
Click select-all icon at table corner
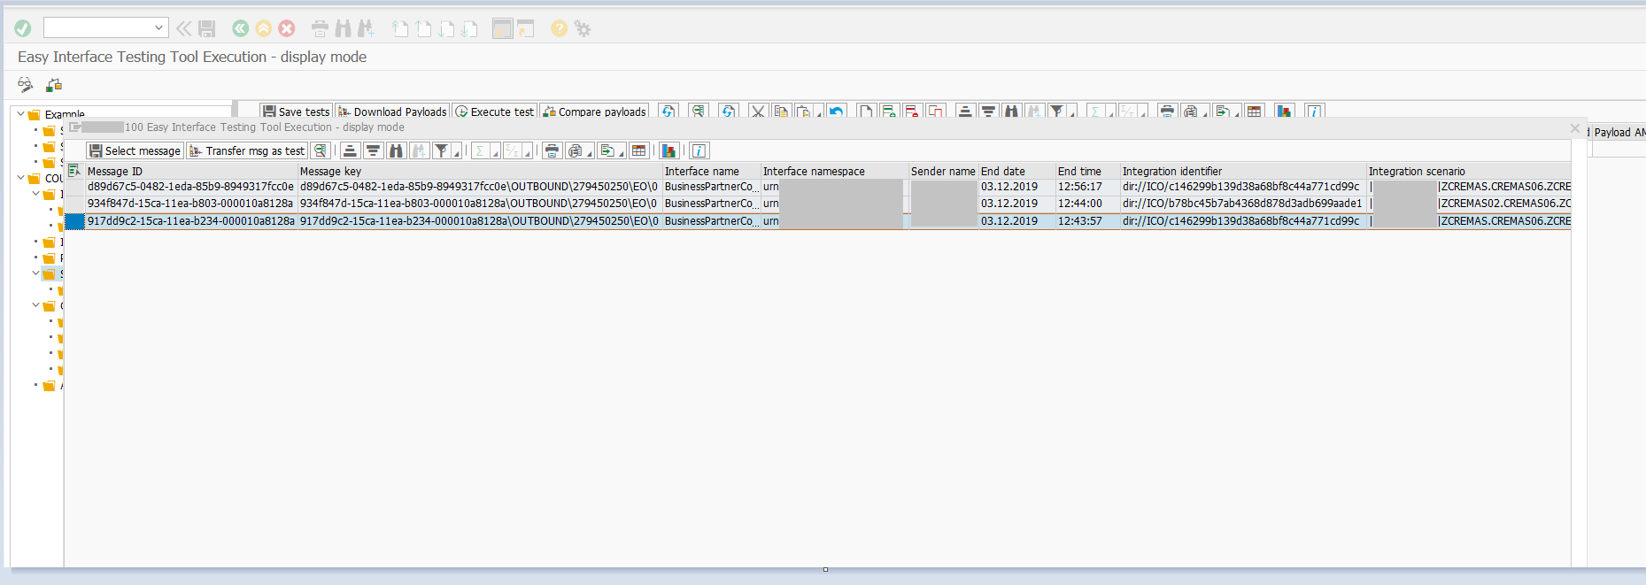point(74,171)
